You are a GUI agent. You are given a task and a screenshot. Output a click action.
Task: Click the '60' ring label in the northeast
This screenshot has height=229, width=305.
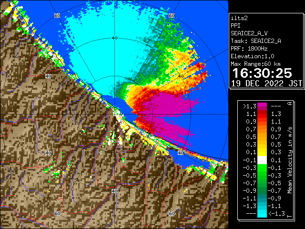172,15
